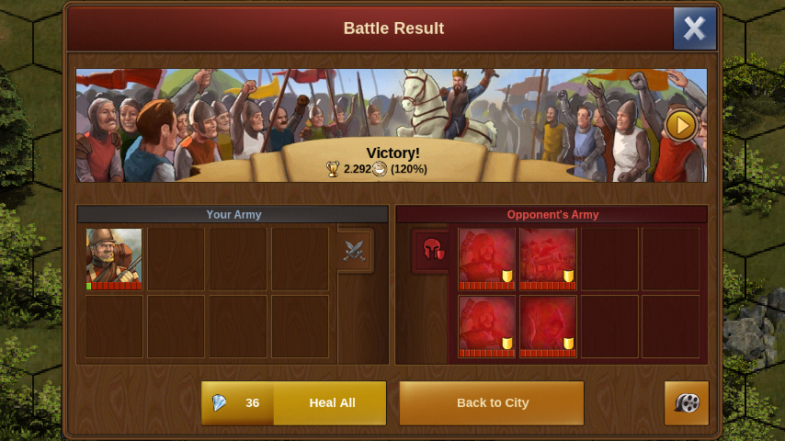Select the opponent's artillery unit top row
The height and width of the screenshot is (441, 785).
(548, 259)
